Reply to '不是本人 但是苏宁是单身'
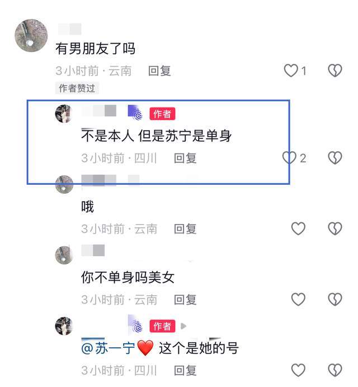This screenshot has width=358, height=387. [x=185, y=158]
